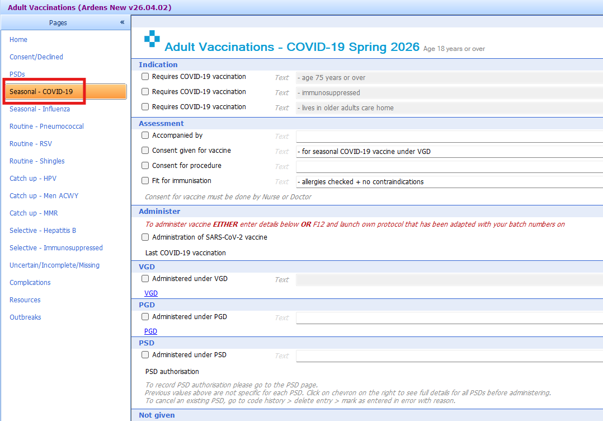Open Routine - RSV page

point(31,143)
